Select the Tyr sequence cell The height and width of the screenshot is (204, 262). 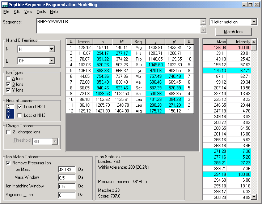[x=139, y=71]
